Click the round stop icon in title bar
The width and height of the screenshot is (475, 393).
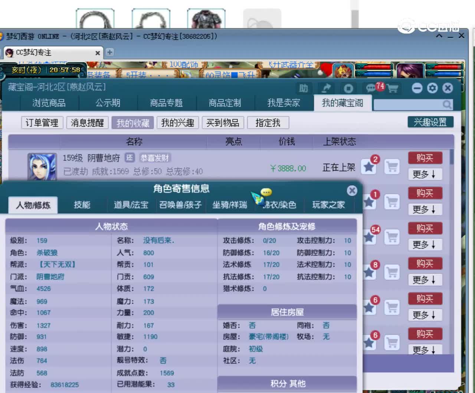pyautogui.click(x=348, y=88)
